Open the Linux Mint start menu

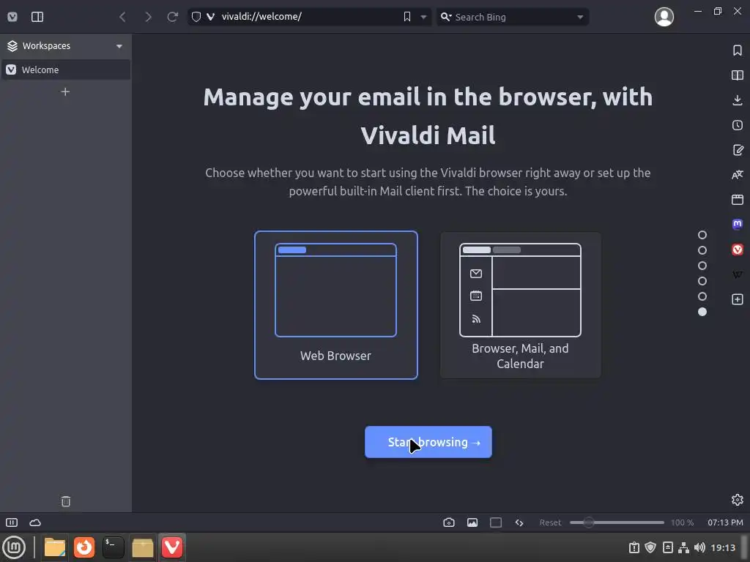coord(14,547)
